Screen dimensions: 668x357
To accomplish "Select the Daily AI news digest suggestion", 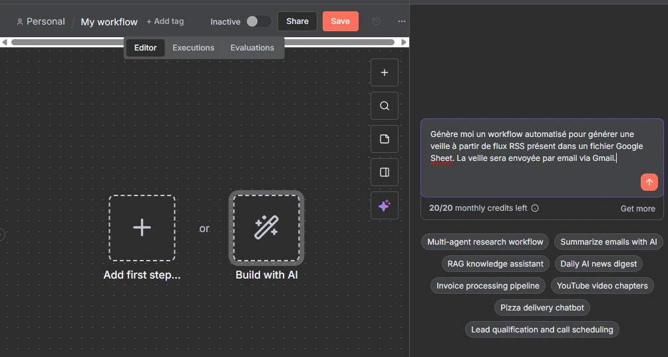I will [x=598, y=264].
